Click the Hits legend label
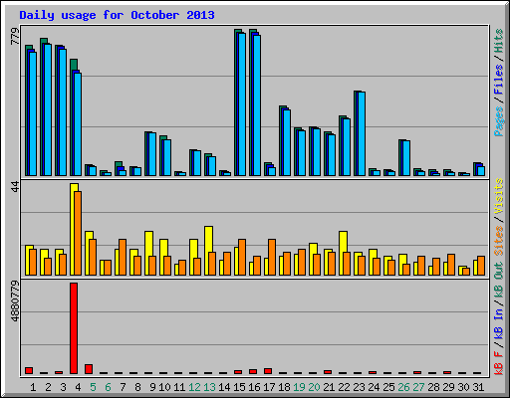The image size is (510, 398). pos(499,41)
